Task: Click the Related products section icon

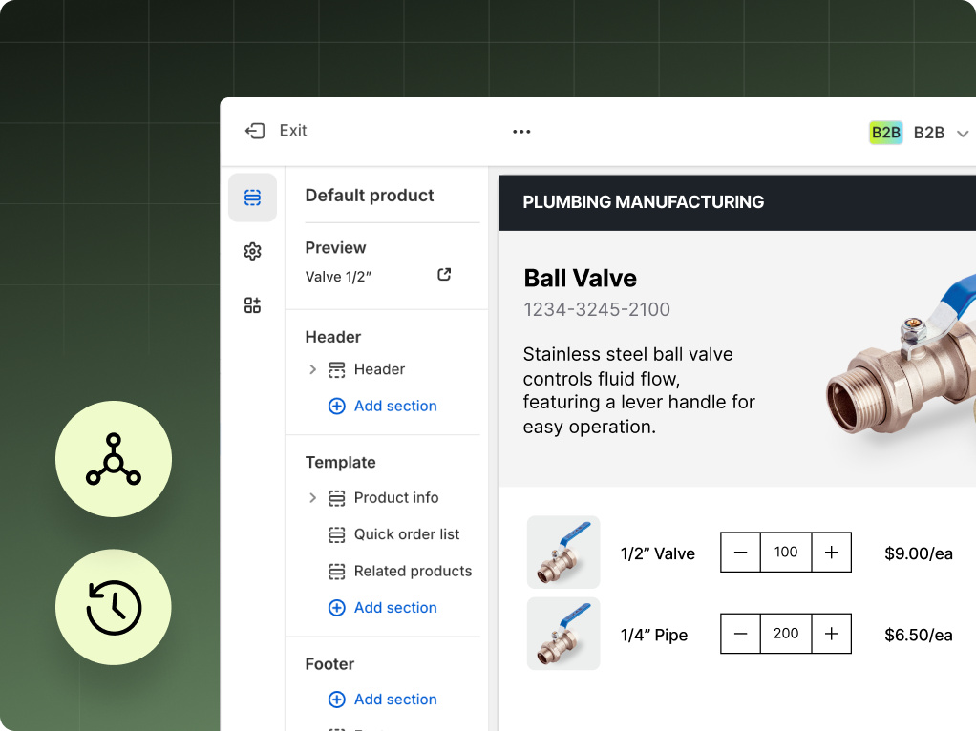Action: (x=337, y=571)
